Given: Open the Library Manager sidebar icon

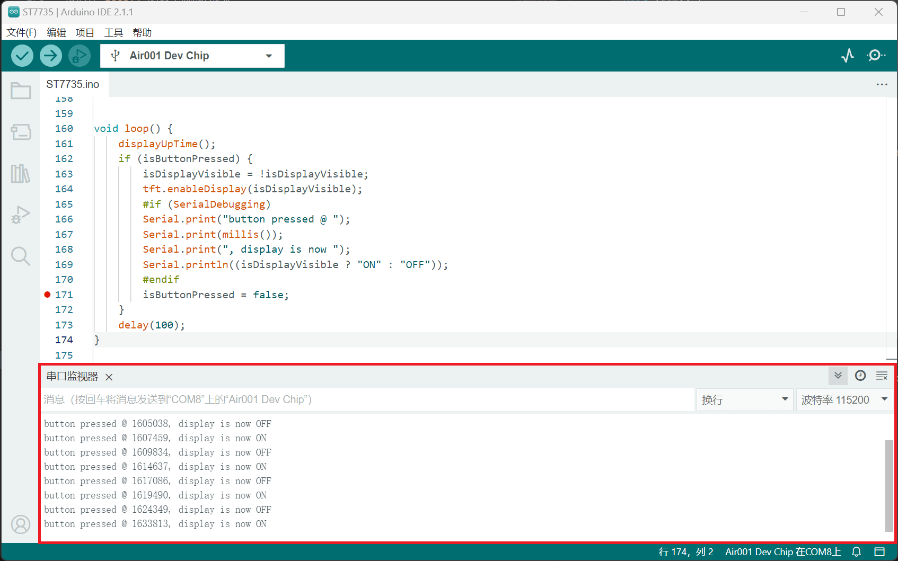Looking at the screenshot, I should click(x=21, y=173).
